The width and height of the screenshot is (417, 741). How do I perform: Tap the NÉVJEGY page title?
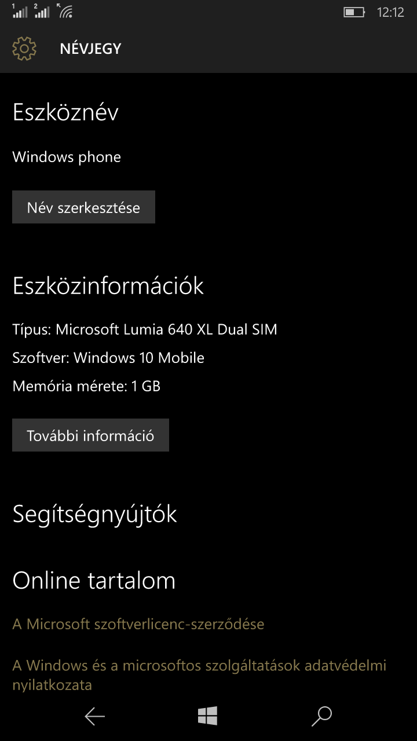(90, 49)
